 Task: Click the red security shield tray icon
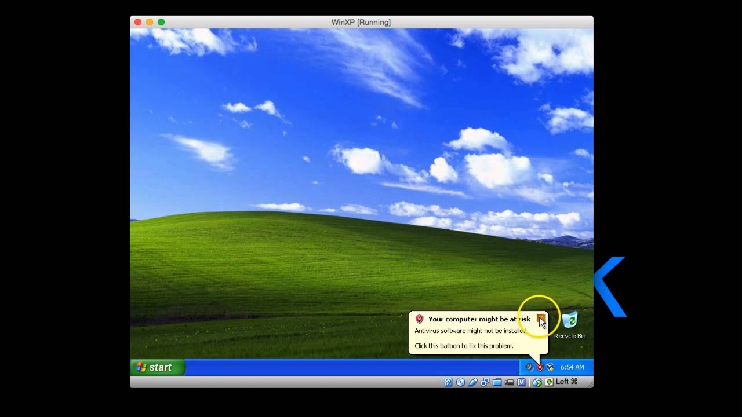540,367
